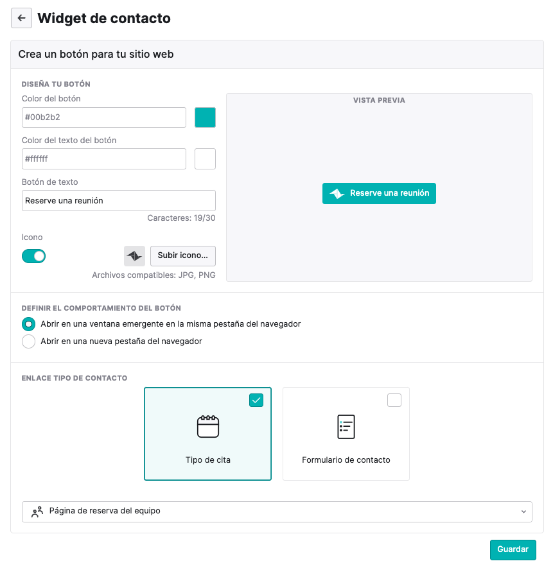Open the teal button color swatch

[x=206, y=117]
